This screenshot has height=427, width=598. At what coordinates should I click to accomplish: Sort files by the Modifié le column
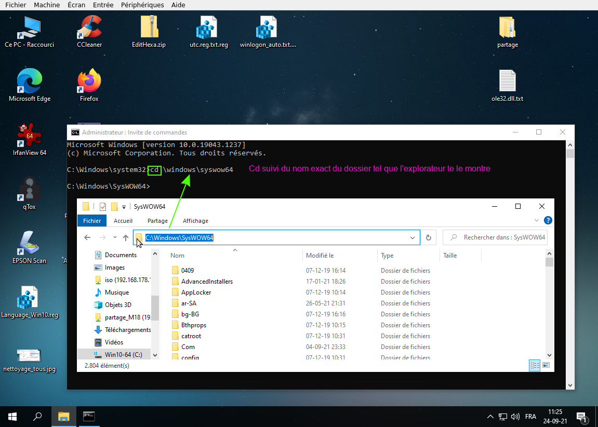click(x=320, y=256)
